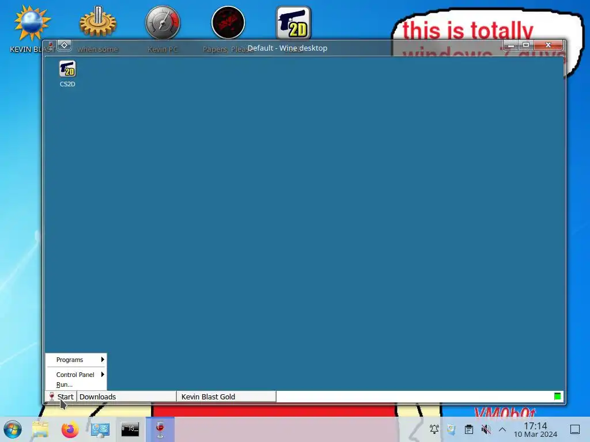Open the CS2D shortcut inside Wine desktop

pyautogui.click(x=67, y=74)
